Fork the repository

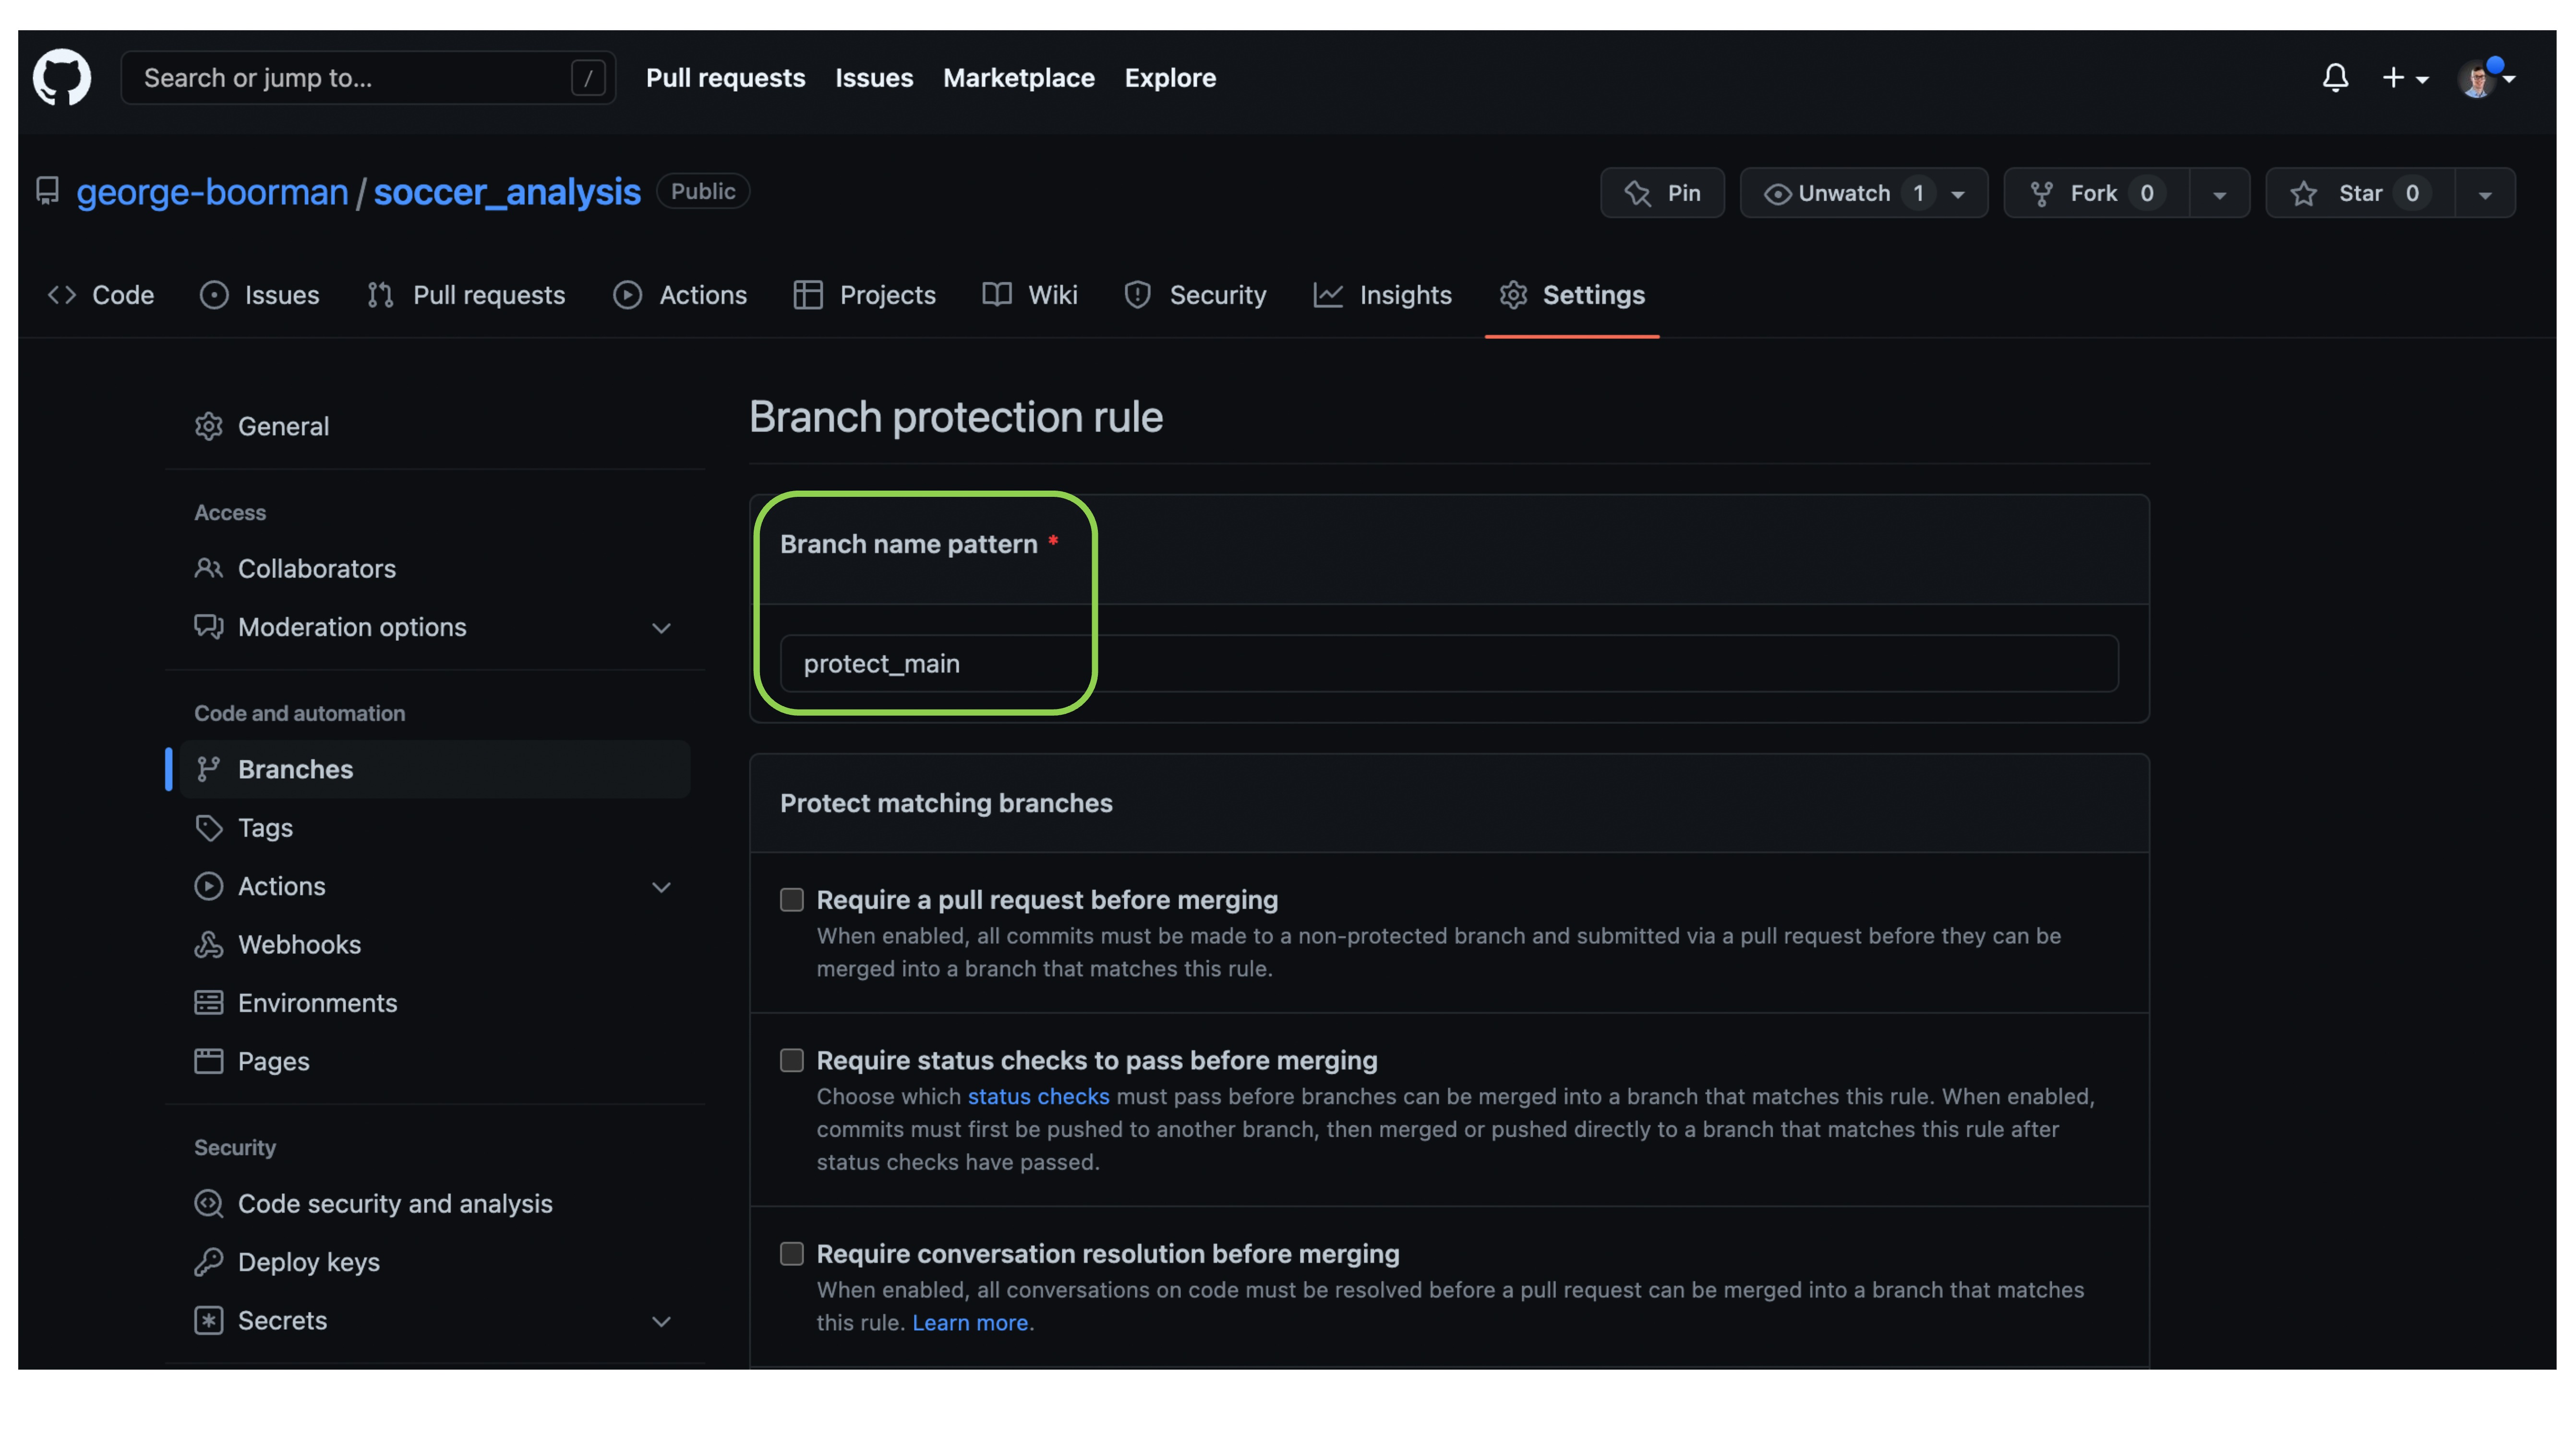[2096, 192]
